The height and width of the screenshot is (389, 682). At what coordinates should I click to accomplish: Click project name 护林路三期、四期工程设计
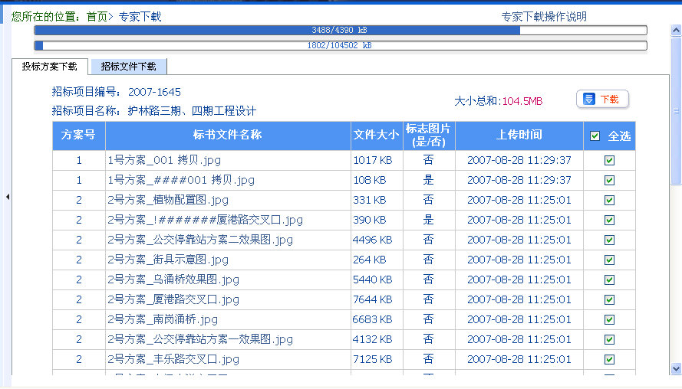(x=192, y=111)
